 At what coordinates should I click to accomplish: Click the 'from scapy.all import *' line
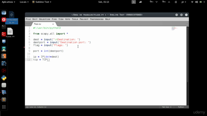pos(50,34)
